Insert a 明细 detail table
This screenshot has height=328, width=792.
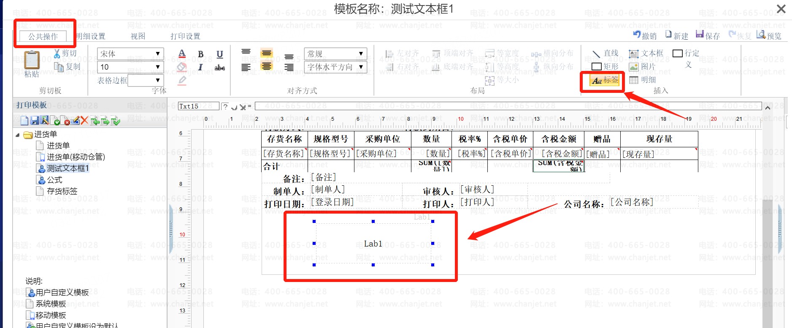click(642, 80)
